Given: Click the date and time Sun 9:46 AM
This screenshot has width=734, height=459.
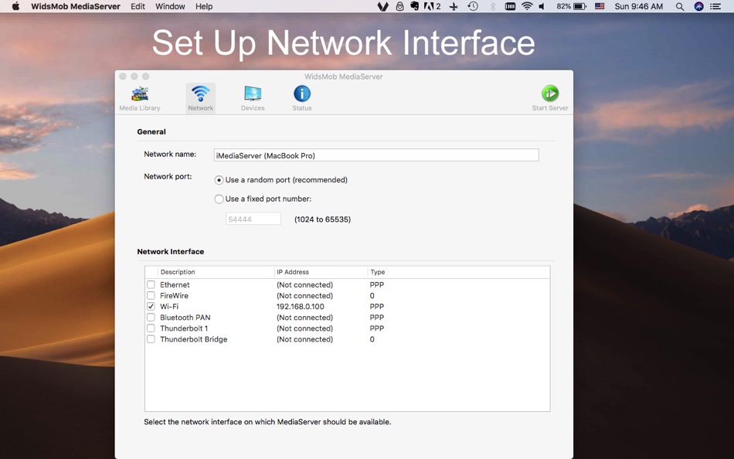Looking at the screenshot, I should [x=638, y=6].
